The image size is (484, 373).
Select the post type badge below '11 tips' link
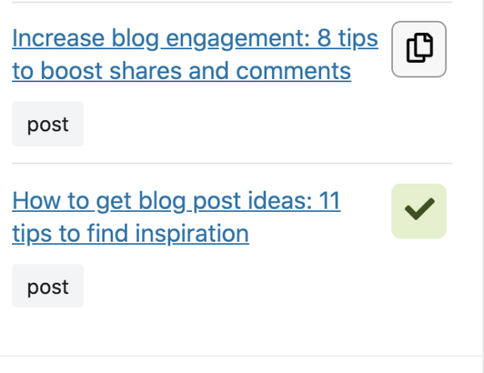[x=48, y=286]
